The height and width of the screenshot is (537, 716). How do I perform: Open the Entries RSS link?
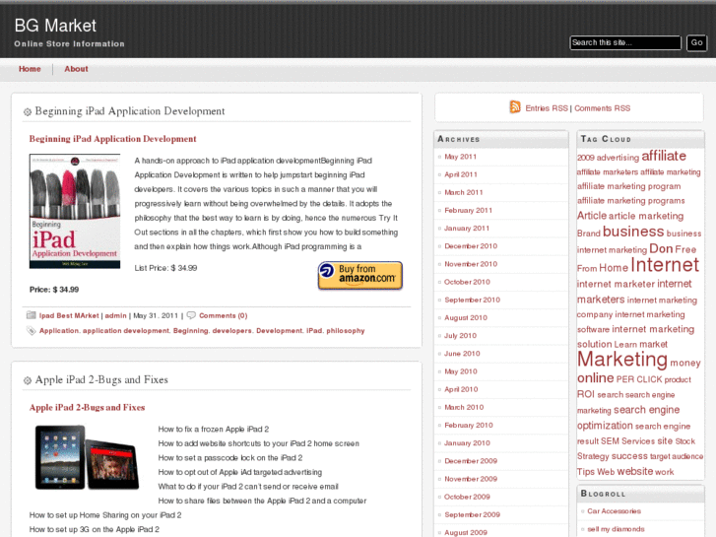point(547,108)
